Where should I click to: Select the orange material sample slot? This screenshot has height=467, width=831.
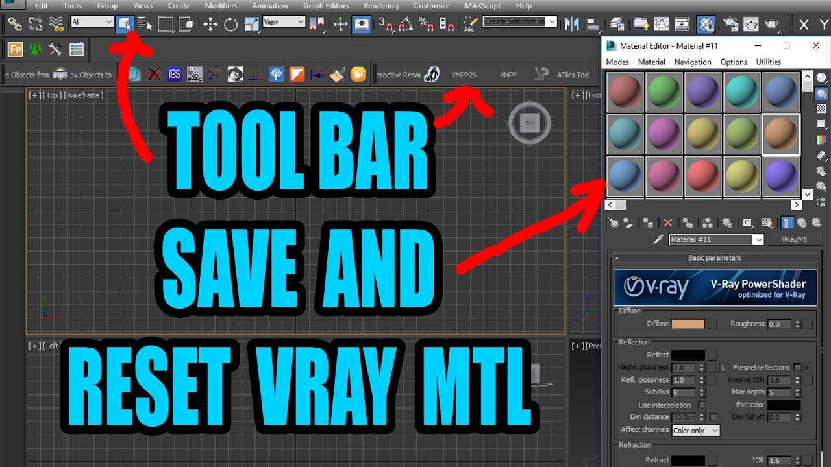pyautogui.click(x=782, y=134)
